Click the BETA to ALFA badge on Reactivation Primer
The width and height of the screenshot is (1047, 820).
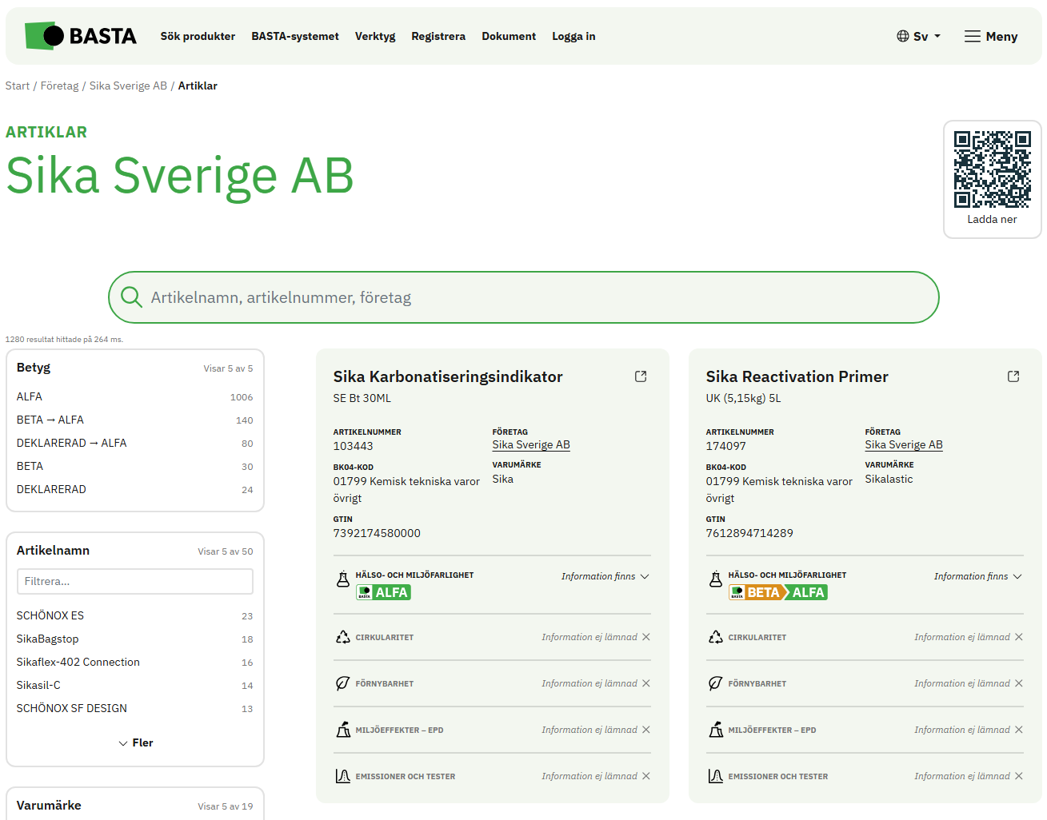[x=777, y=592]
